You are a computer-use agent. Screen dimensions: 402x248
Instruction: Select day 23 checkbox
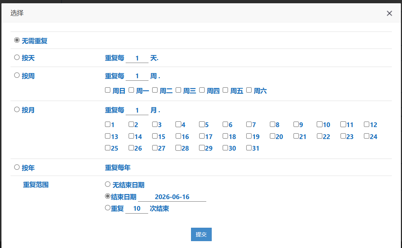343,136
